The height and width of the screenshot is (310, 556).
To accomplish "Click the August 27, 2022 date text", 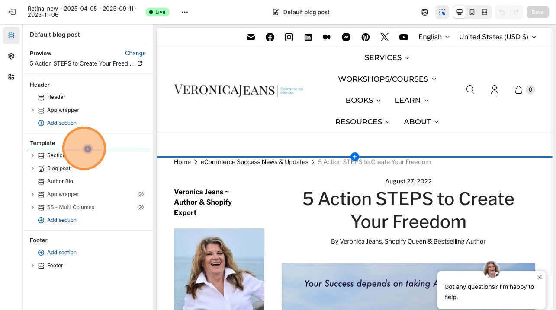I will pyautogui.click(x=408, y=181).
